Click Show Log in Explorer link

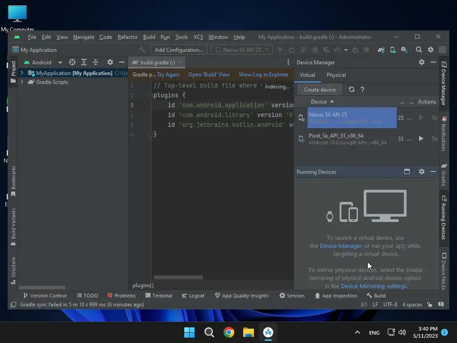tap(263, 75)
